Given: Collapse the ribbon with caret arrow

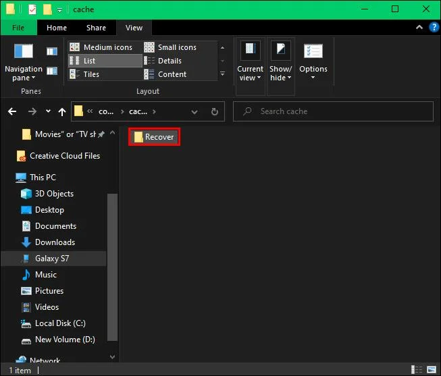Looking at the screenshot, I should click(419, 27).
